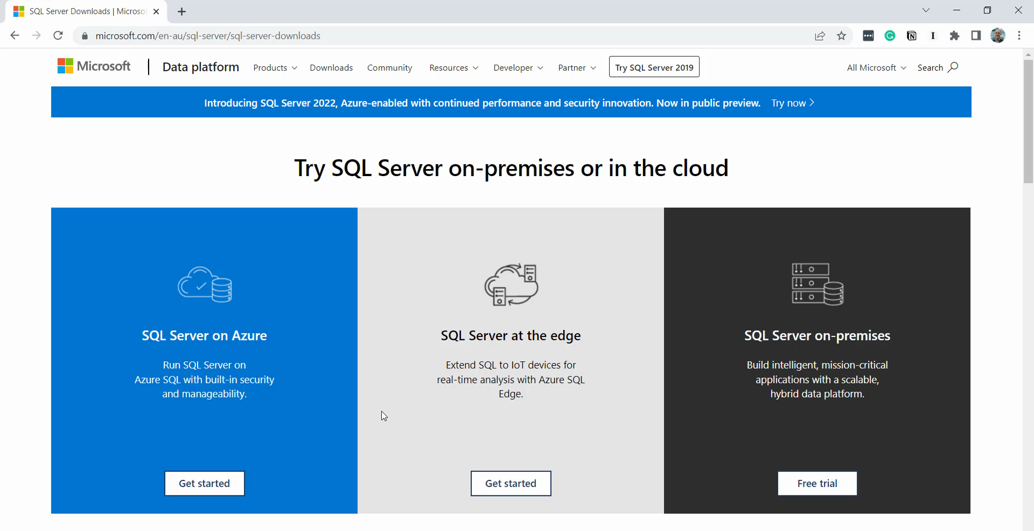
Task: Expand the Products dropdown
Action: (x=275, y=68)
